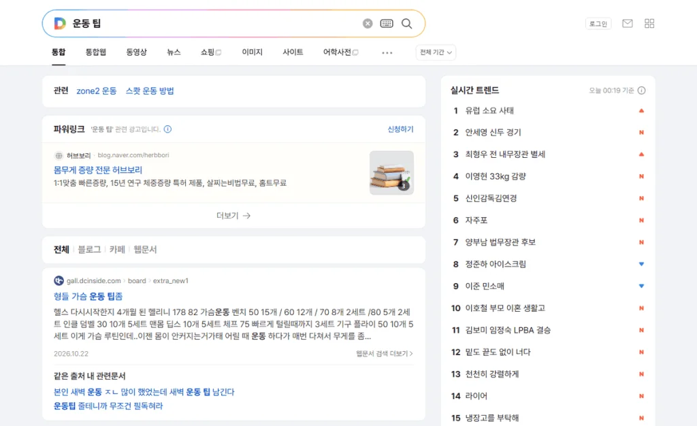Click the Daum logo in search bar
The height and width of the screenshot is (426, 697).
(60, 24)
